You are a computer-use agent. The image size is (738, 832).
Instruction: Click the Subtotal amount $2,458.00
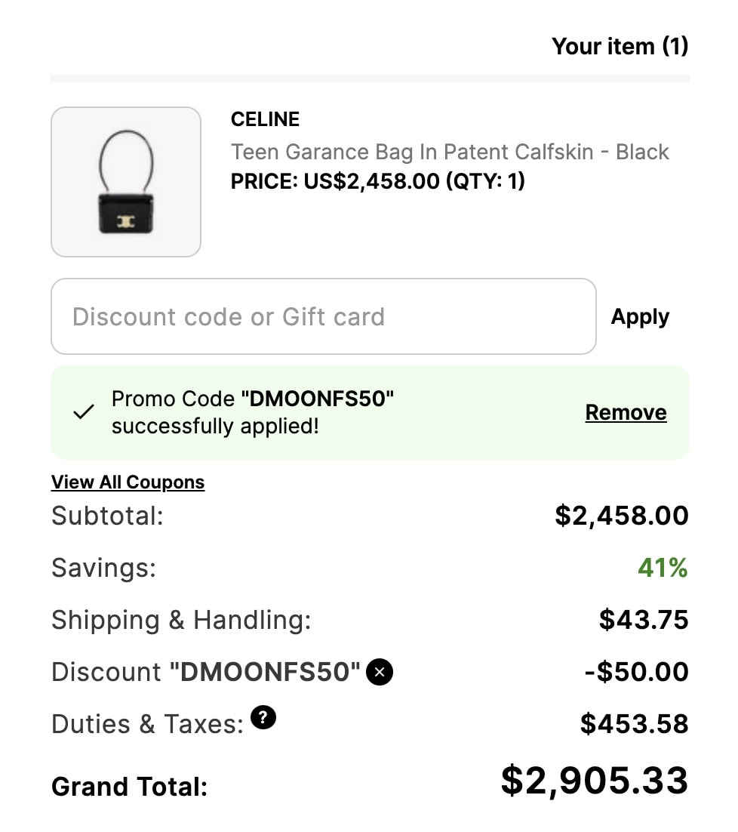[x=621, y=516]
